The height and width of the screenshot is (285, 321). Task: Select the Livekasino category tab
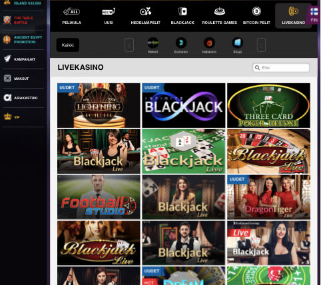[293, 16]
